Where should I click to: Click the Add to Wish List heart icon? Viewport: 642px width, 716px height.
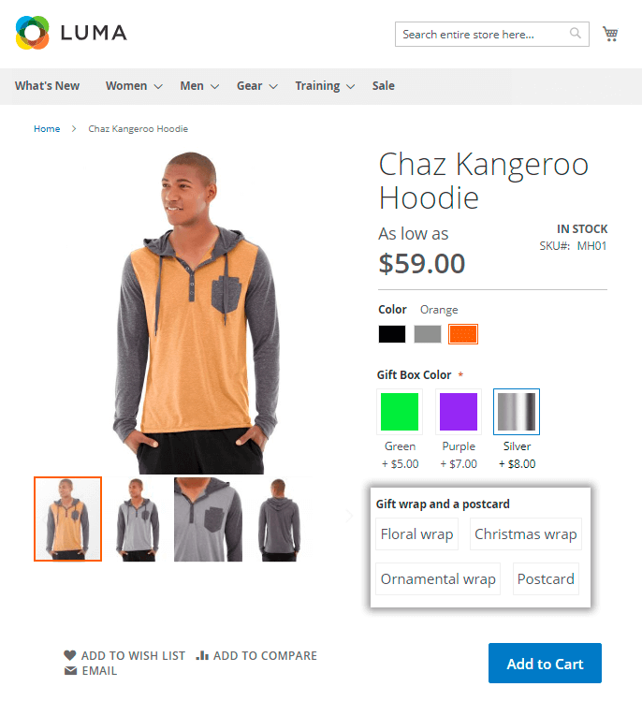(x=69, y=655)
